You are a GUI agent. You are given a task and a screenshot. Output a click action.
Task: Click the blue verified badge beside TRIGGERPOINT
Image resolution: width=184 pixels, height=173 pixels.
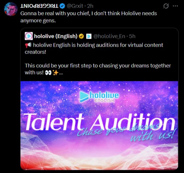(x=62, y=6)
